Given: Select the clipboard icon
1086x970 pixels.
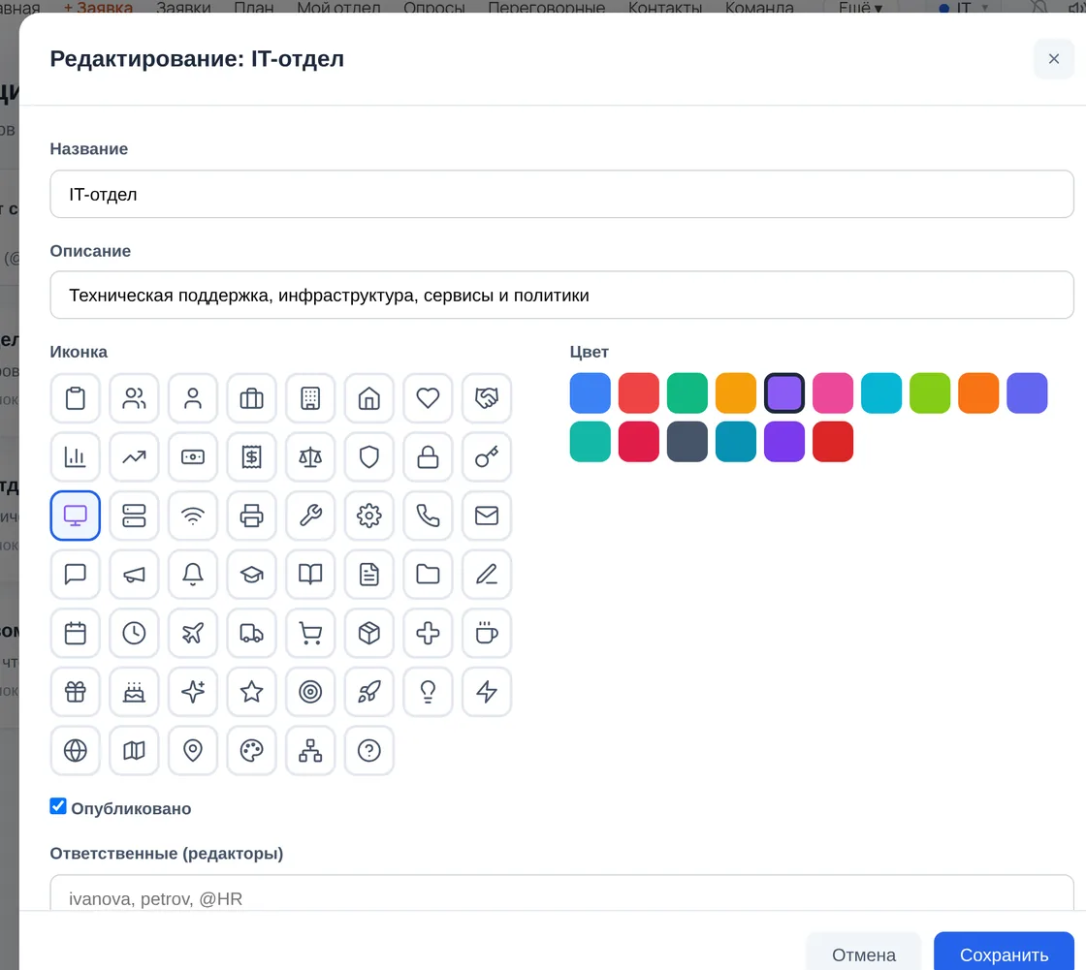Looking at the screenshot, I should tap(76, 398).
